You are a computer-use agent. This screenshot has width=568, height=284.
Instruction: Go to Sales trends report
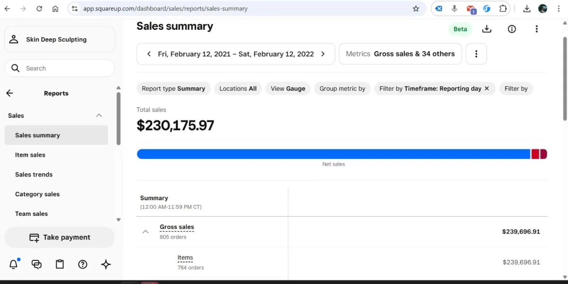[x=34, y=175]
